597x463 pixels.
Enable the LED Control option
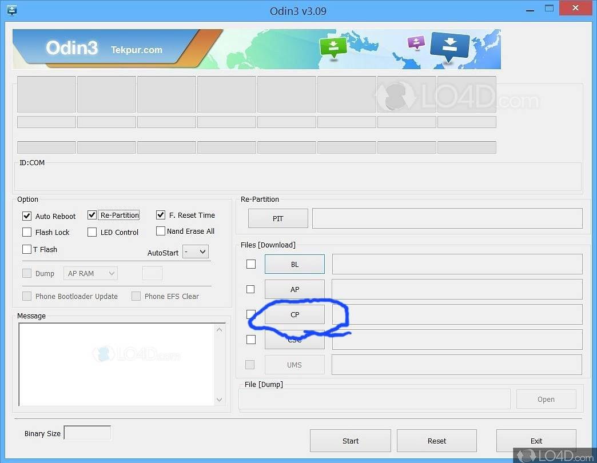click(92, 232)
